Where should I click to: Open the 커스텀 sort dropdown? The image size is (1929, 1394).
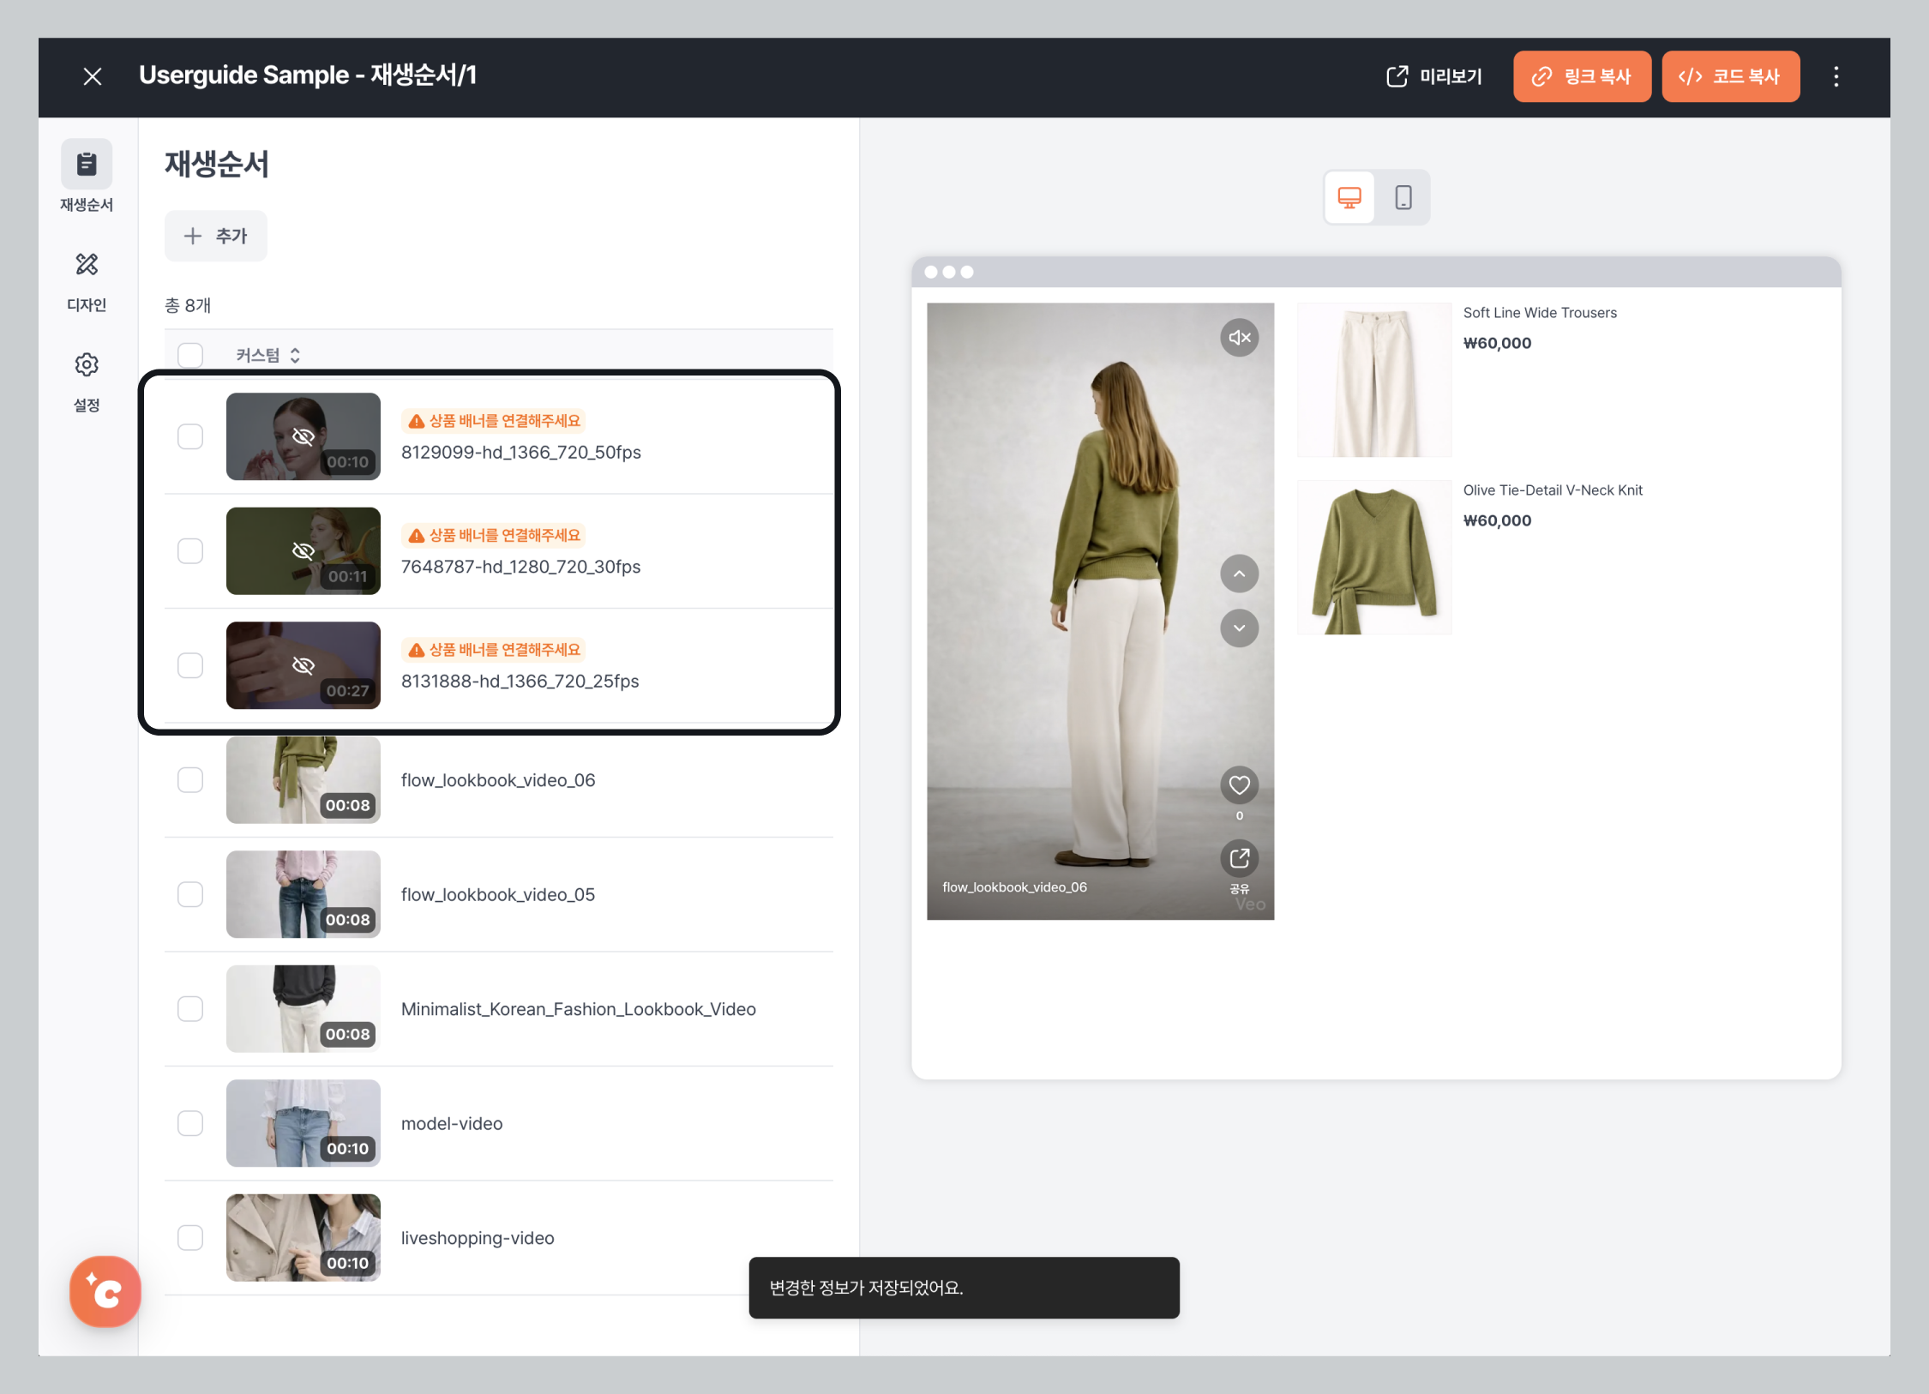pos(267,355)
